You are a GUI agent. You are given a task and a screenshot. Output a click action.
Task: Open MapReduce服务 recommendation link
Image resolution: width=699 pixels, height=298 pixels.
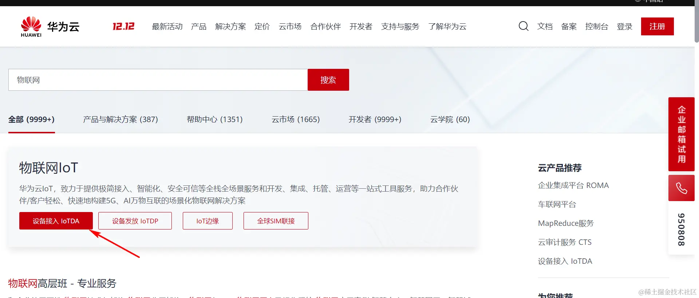point(566,223)
